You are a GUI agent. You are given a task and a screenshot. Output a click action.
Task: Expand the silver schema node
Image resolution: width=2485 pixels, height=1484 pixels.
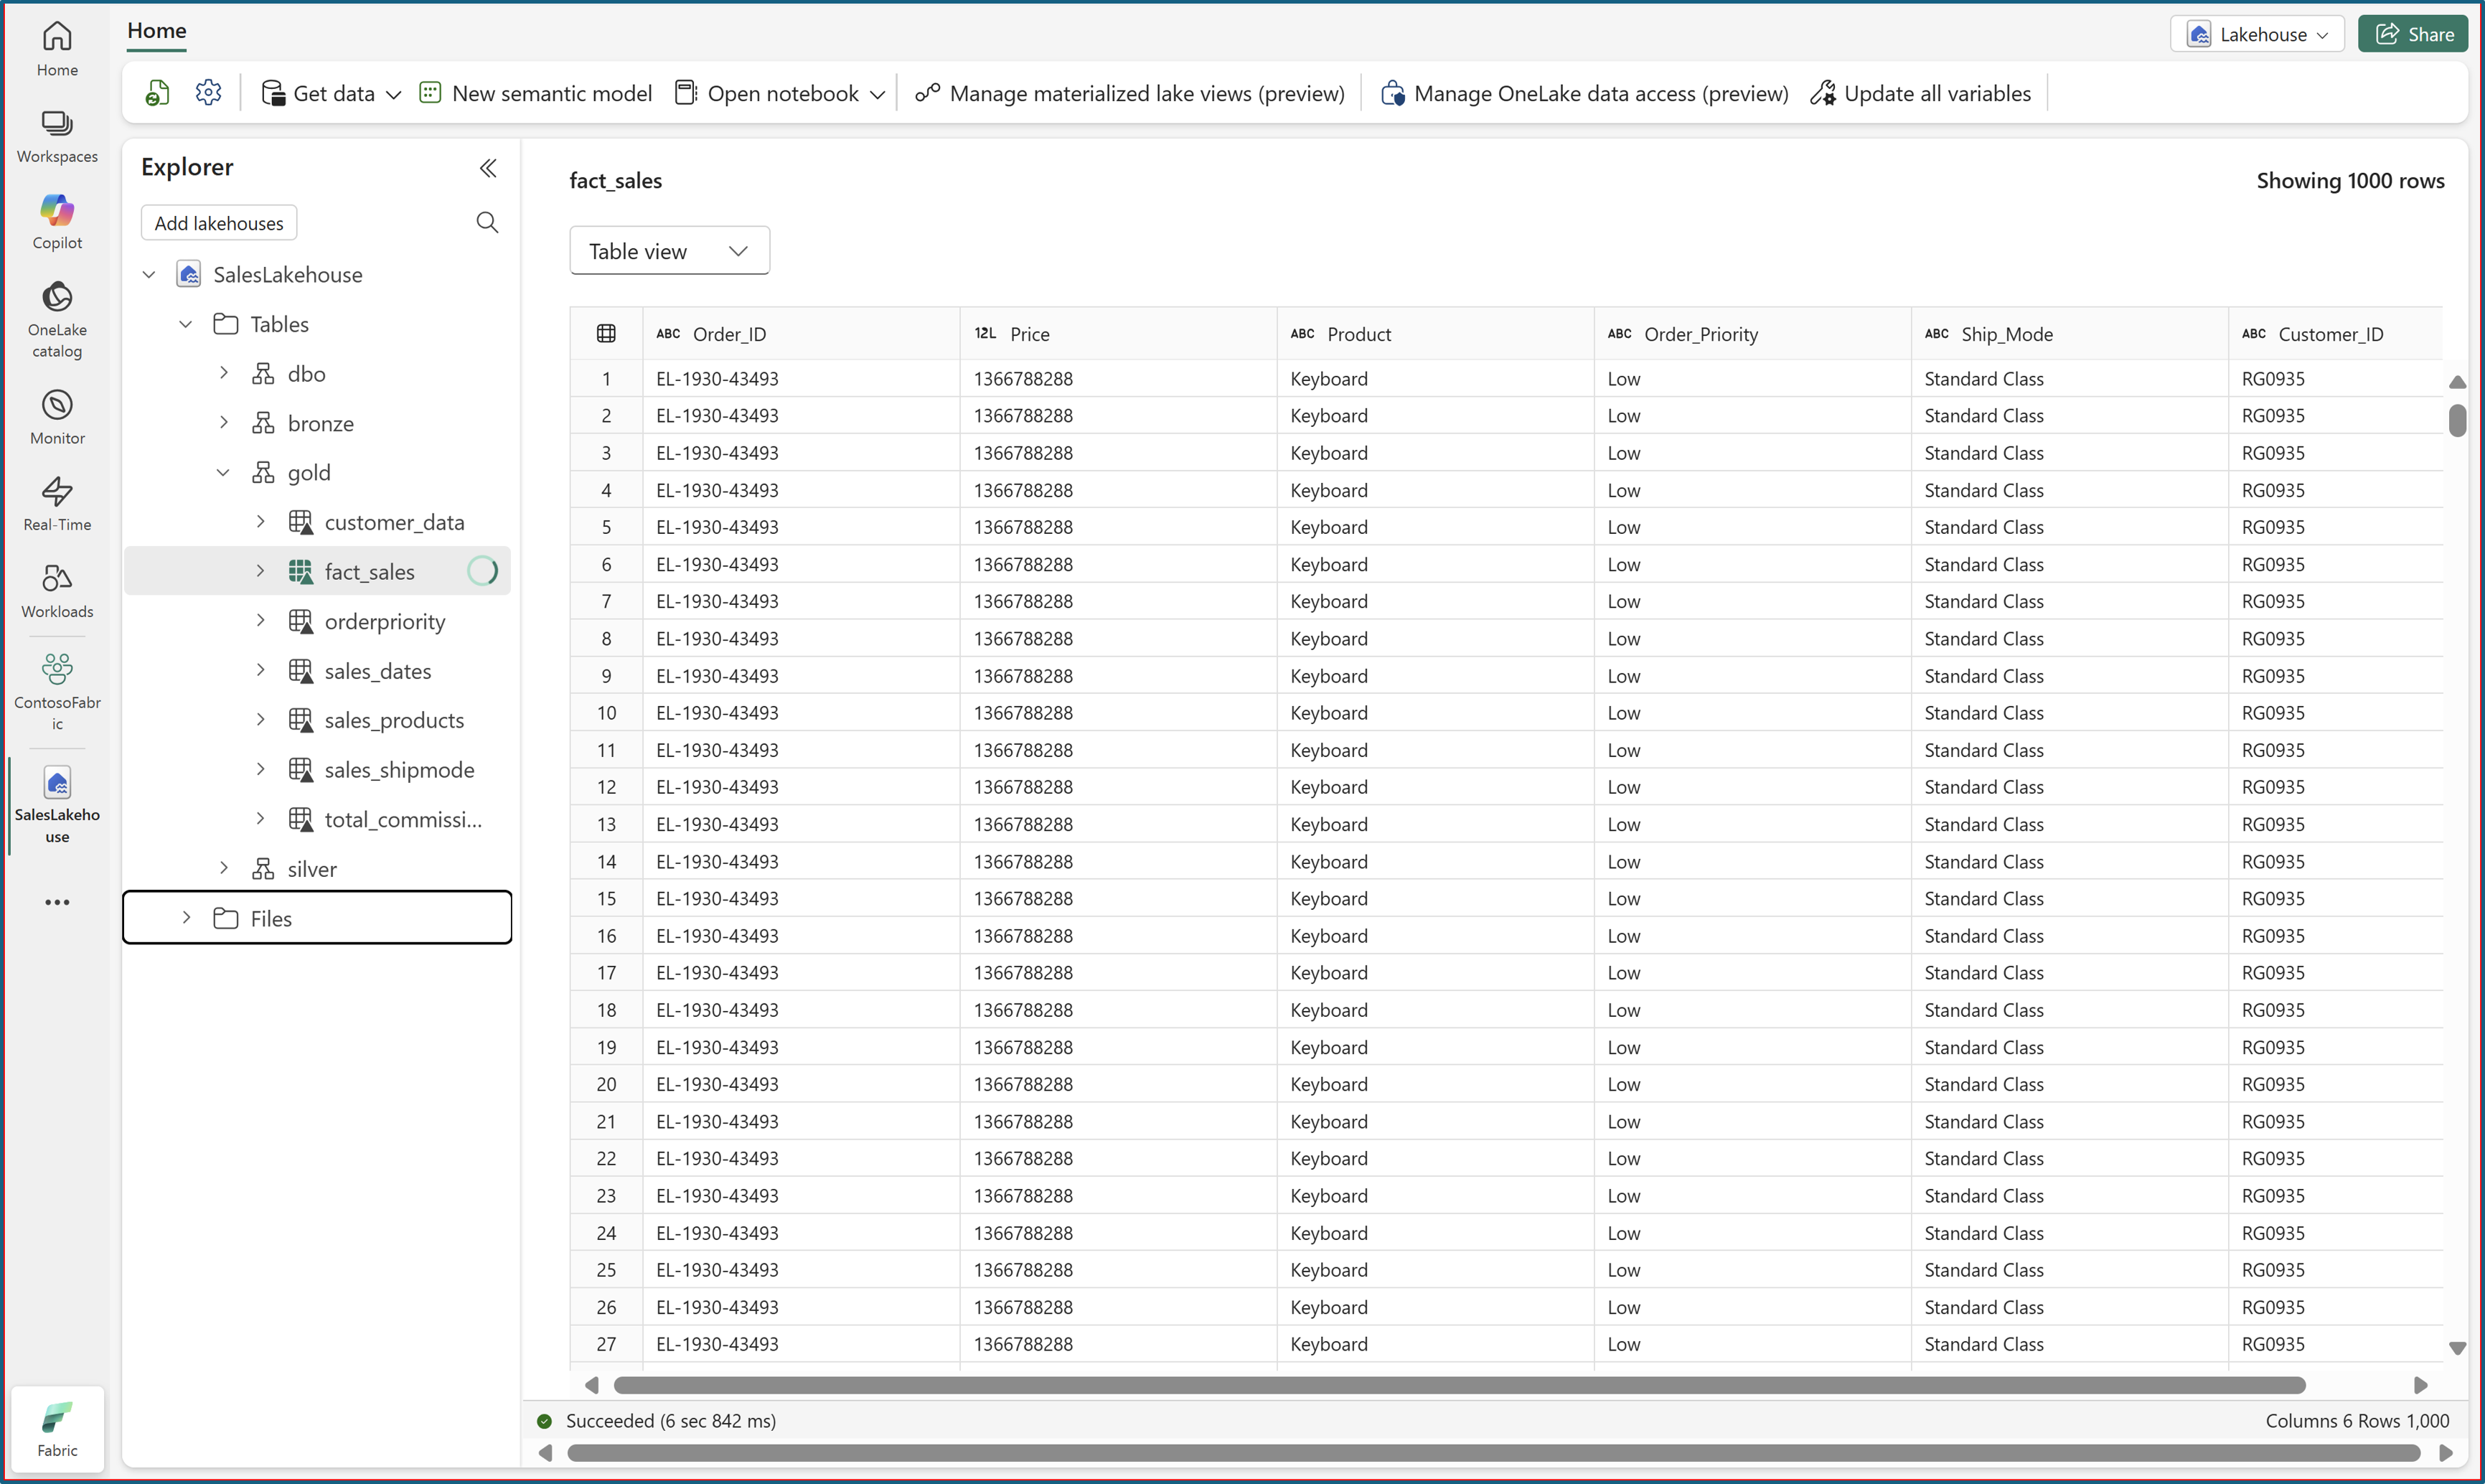point(224,868)
